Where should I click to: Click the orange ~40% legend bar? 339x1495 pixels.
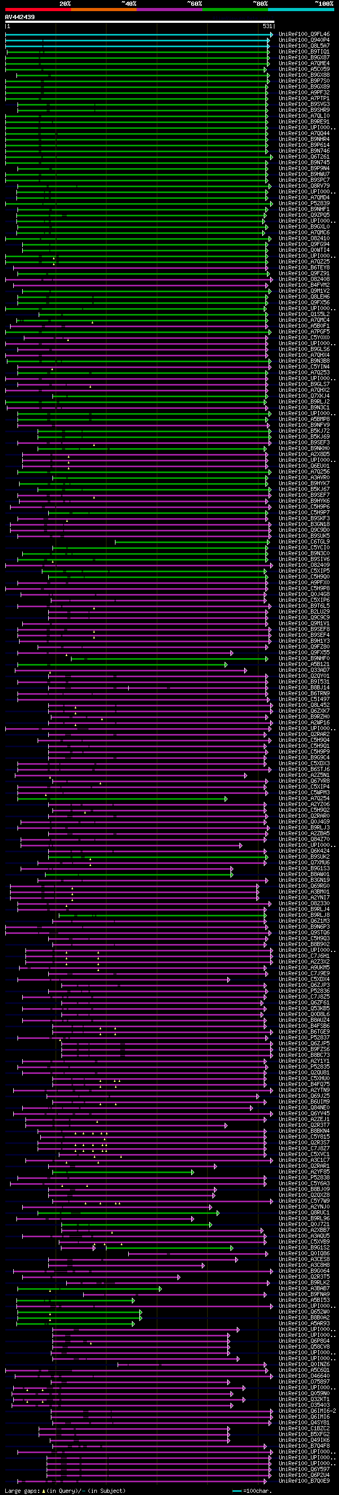(103, 10)
